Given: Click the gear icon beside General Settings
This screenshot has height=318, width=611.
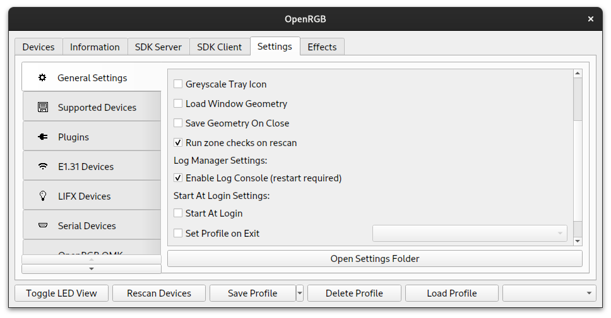Looking at the screenshot, I should [42, 77].
